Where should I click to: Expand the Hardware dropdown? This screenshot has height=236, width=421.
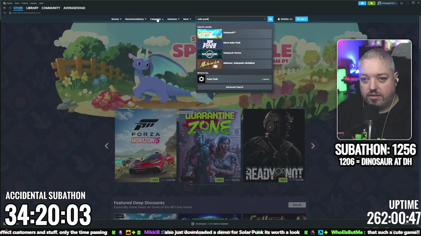173,19
